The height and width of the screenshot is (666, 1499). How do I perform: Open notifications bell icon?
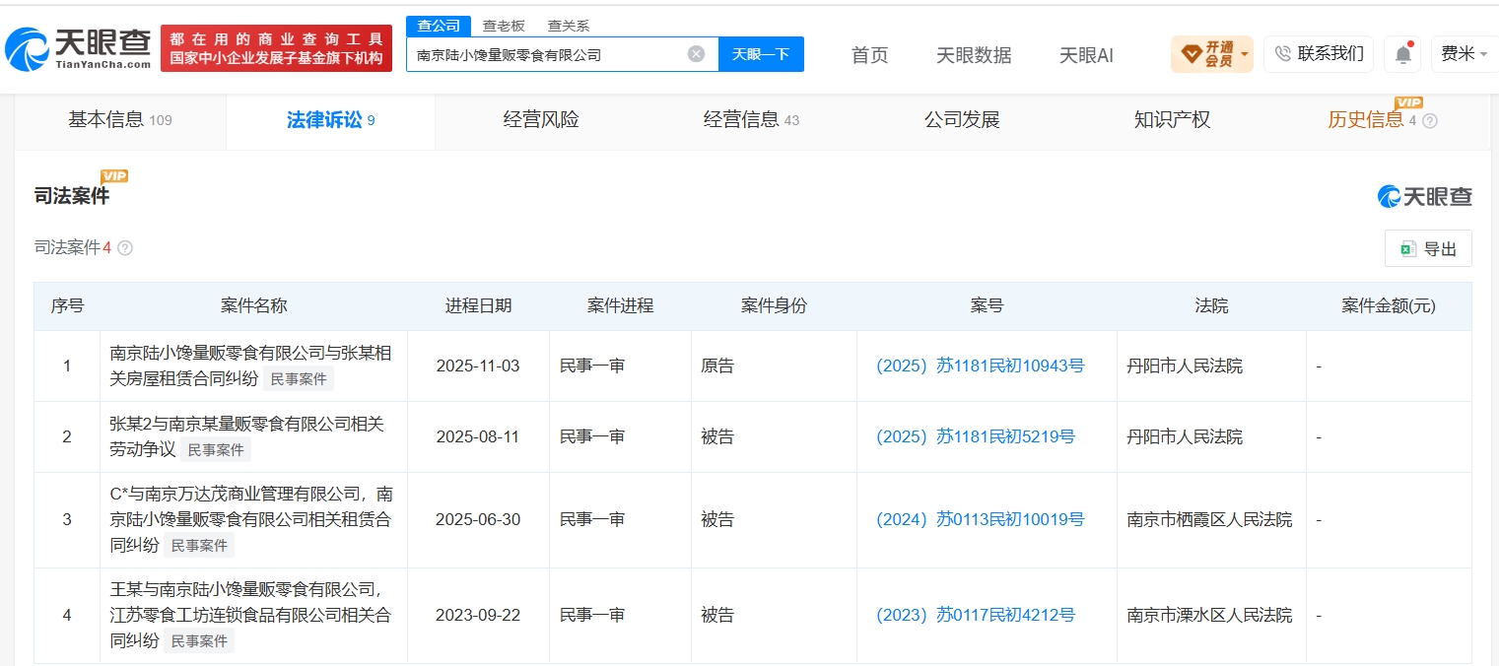coord(1402,54)
